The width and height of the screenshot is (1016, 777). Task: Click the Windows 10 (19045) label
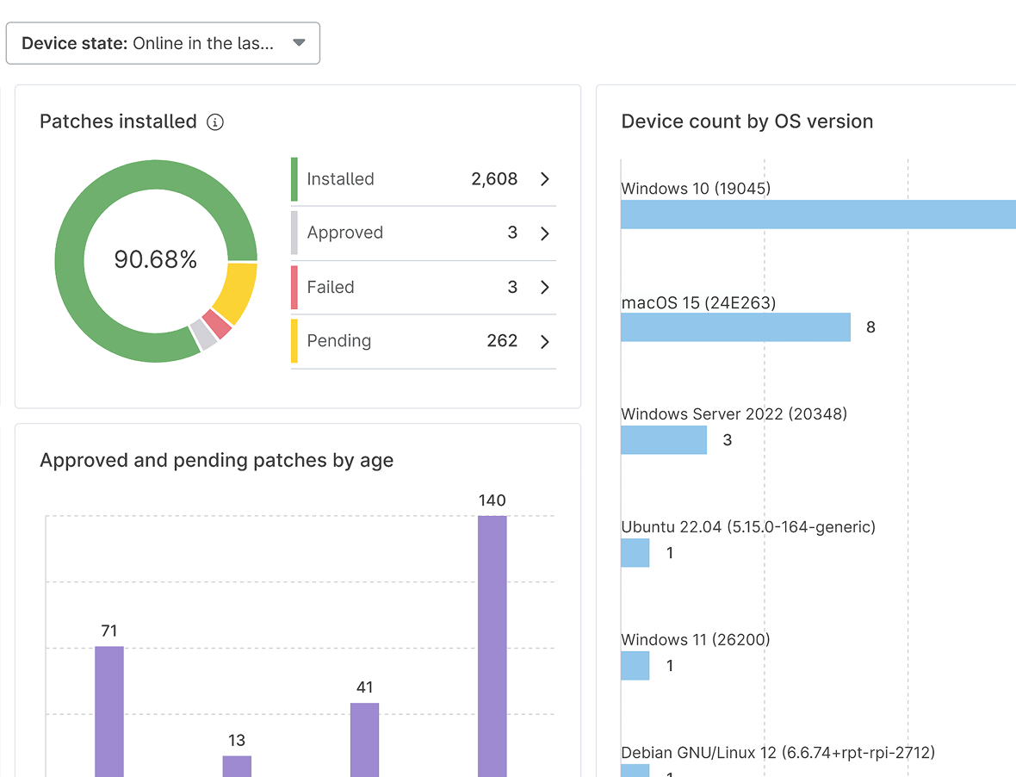coord(694,188)
